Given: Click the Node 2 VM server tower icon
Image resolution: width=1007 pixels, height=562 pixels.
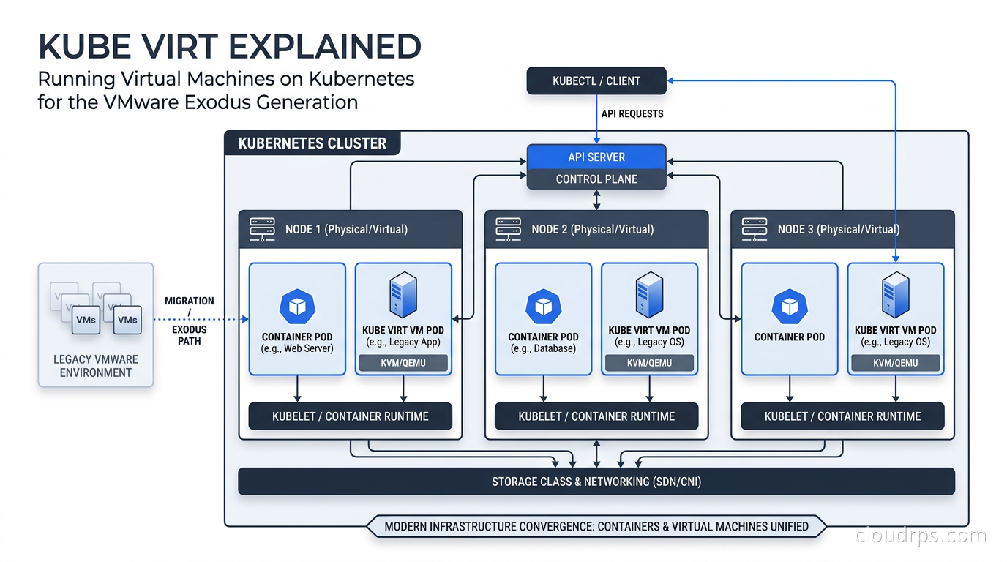Looking at the screenshot, I should coord(649,295).
